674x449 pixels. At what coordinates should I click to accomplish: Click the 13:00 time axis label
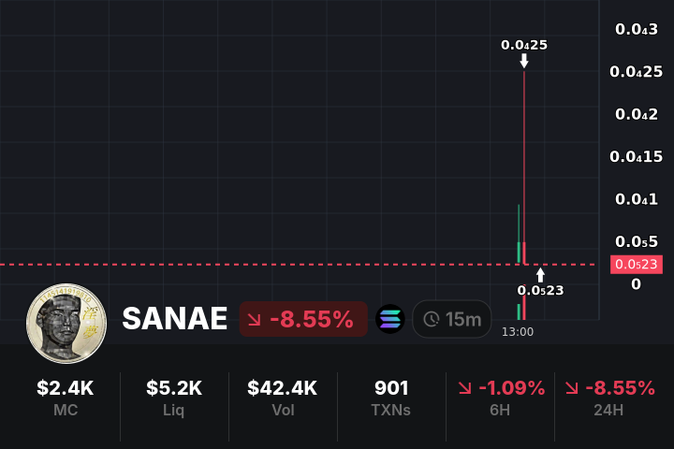pos(518,331)
